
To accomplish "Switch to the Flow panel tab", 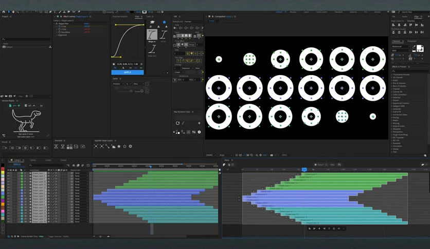I will pyautogui.click(x=137, y=16).
